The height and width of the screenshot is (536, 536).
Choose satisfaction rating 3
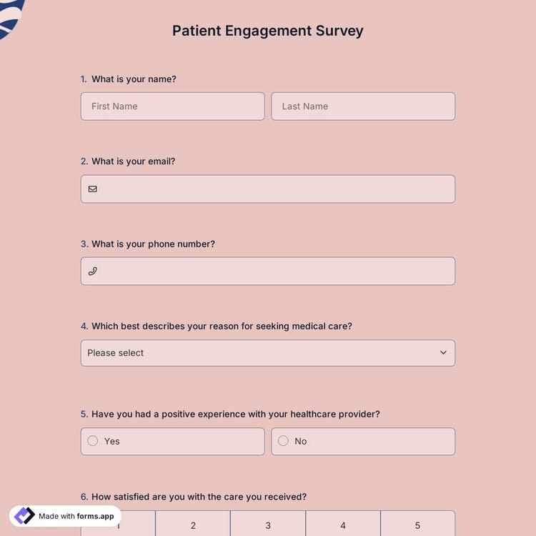coord(268,525)
